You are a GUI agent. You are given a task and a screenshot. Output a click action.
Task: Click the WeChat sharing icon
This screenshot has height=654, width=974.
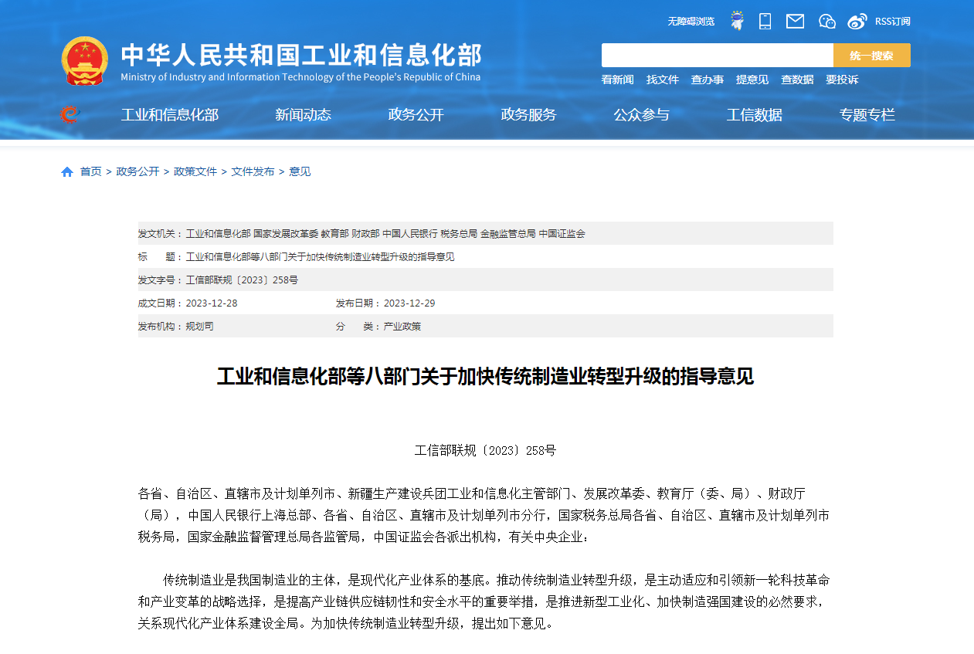826,21
